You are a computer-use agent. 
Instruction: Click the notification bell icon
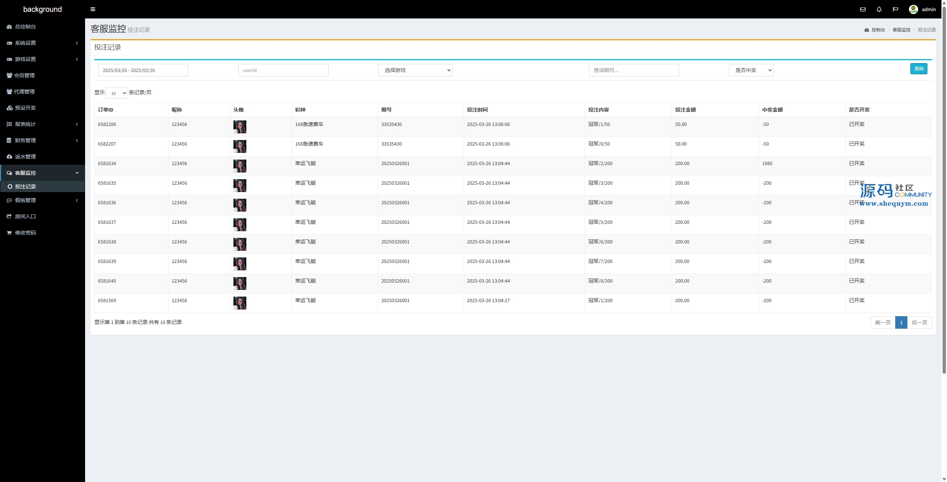click(879, 9)
